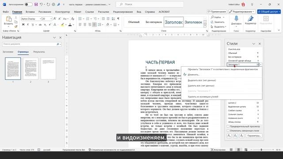Open the Рецензирование ribbon tab
The image size is (283, 159).
123,12
